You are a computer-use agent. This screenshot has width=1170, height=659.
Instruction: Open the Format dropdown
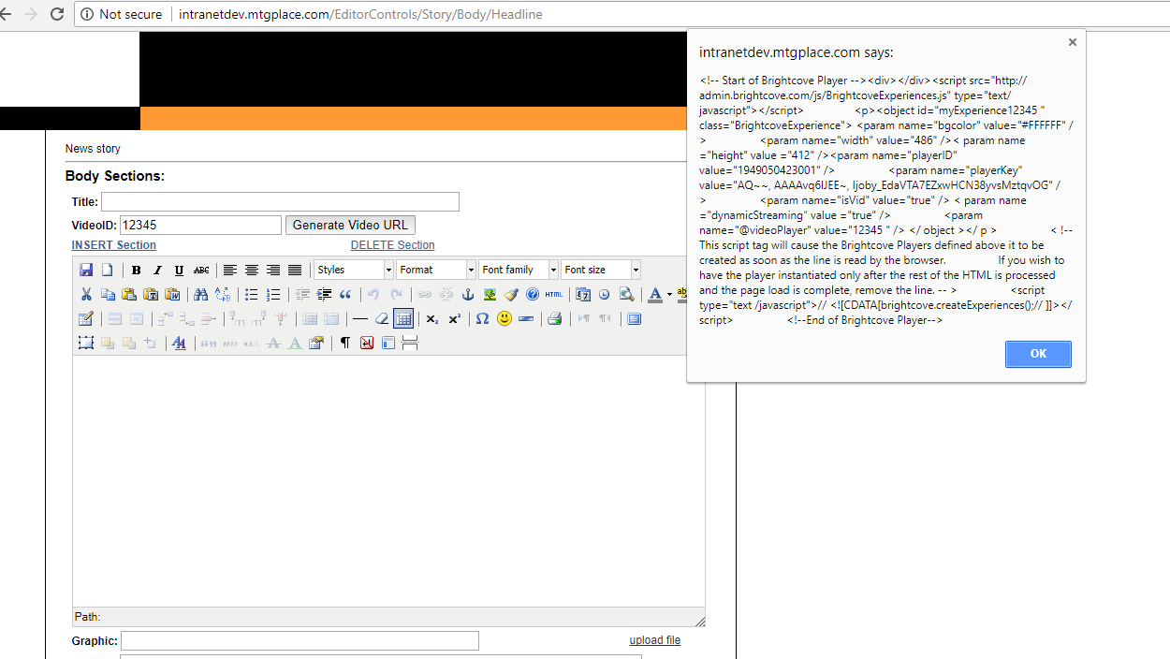pyautogui.click(x=436, y=270)
